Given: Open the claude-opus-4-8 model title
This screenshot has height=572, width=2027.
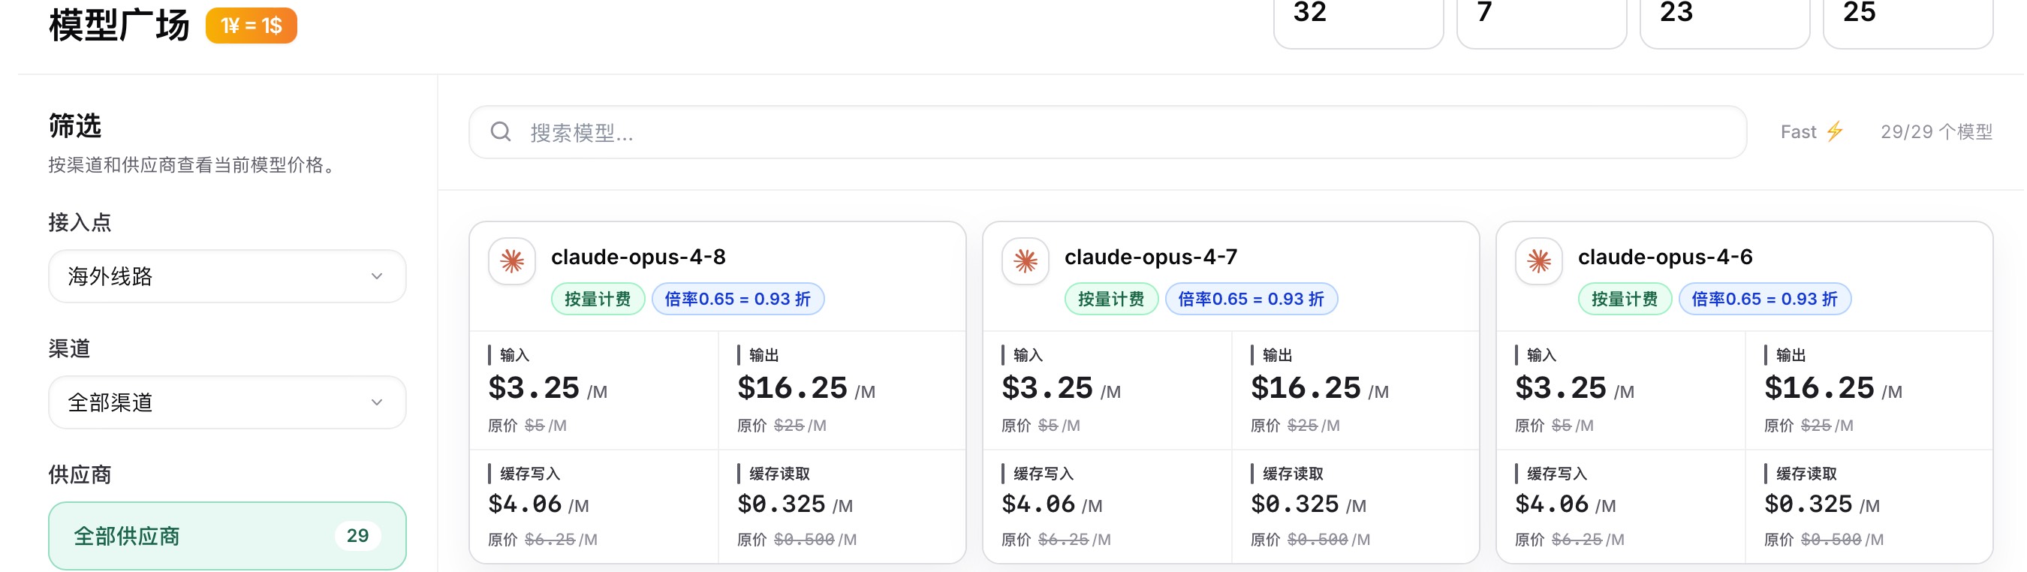Looking at the screenshot, I should coord(638,257).
